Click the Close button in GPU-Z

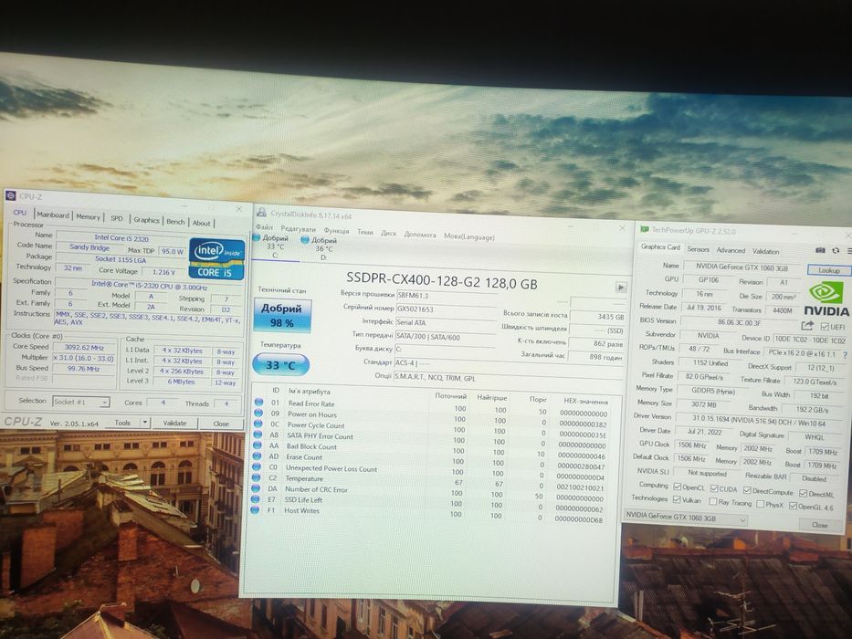pos(819,524)
